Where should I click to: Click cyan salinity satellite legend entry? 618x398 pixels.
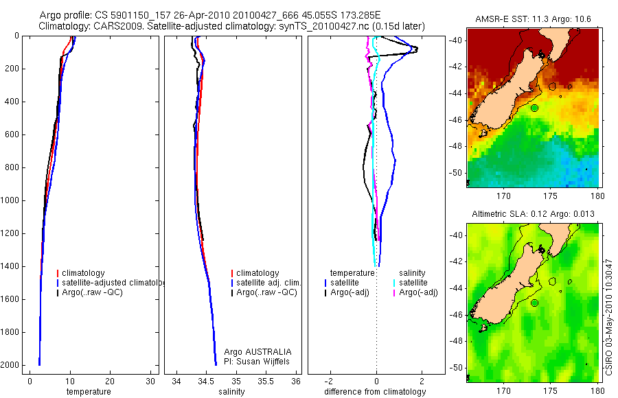click(x=411, y=283)
